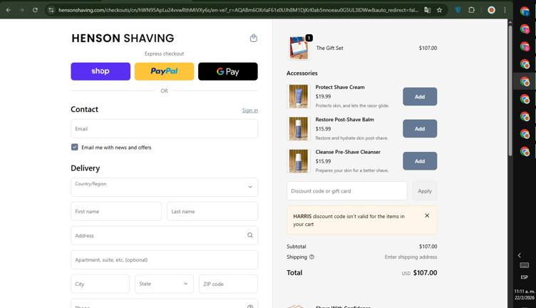Click the $19.99 price text
Screen dimensions: 536x308
tap(323, 96)
